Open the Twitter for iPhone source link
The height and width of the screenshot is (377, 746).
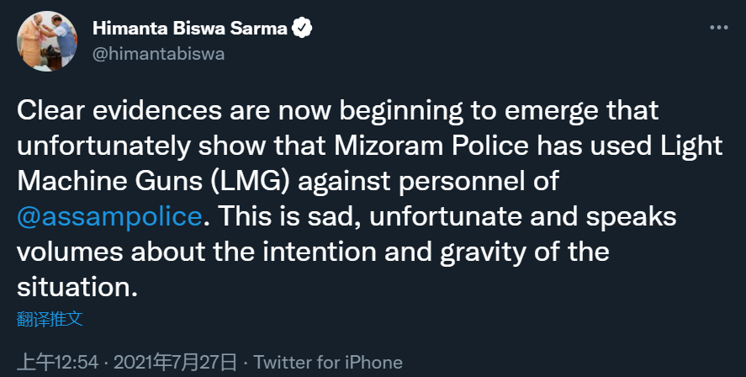point(328,363)
